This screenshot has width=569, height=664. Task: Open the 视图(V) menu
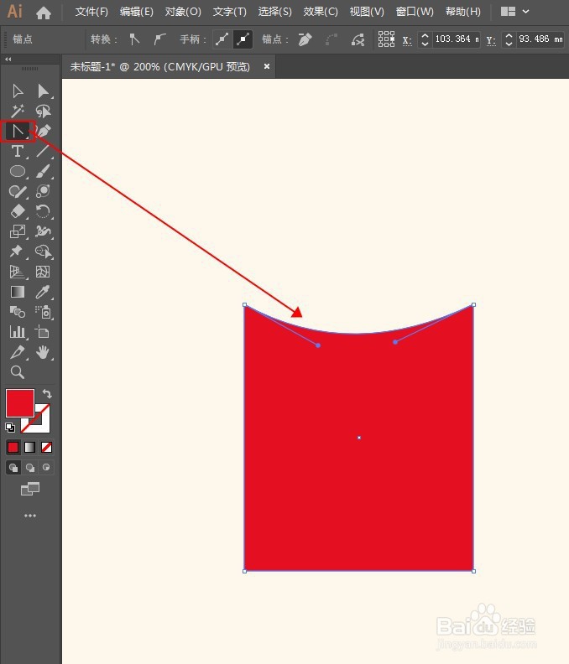pos(367,12)
